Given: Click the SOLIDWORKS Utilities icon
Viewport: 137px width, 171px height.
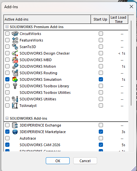Looking at the screenshot, I should pos(15,99).
